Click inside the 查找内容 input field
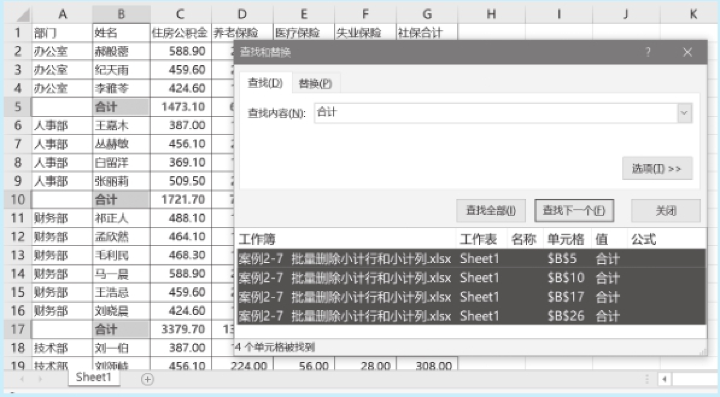Viewport: 720px width, 397px height. point(494,113)
